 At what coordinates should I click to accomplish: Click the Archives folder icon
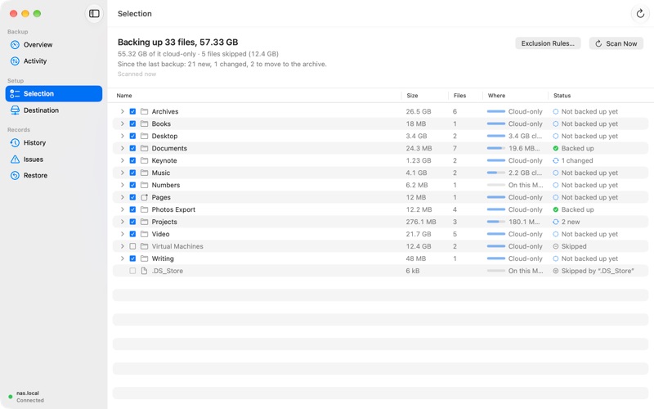(145, 111)
